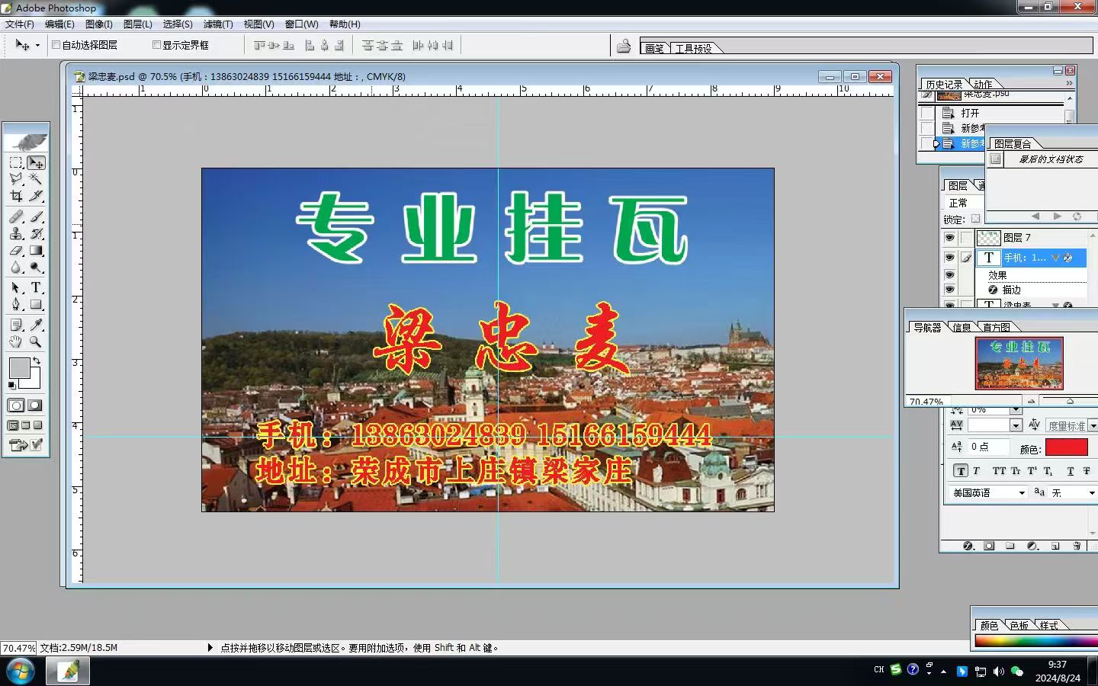This screenshot has width=1098, height=686.
Task: Select the Polygonal Lasso tool
Action: tap(16, 179)
